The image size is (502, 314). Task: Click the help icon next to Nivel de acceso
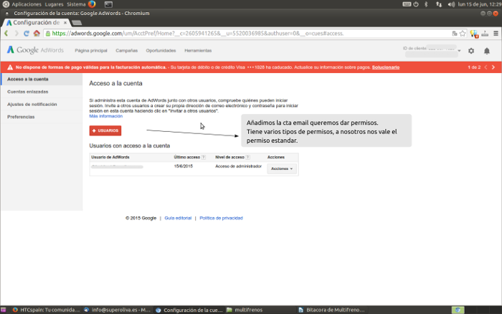[248, 157]
